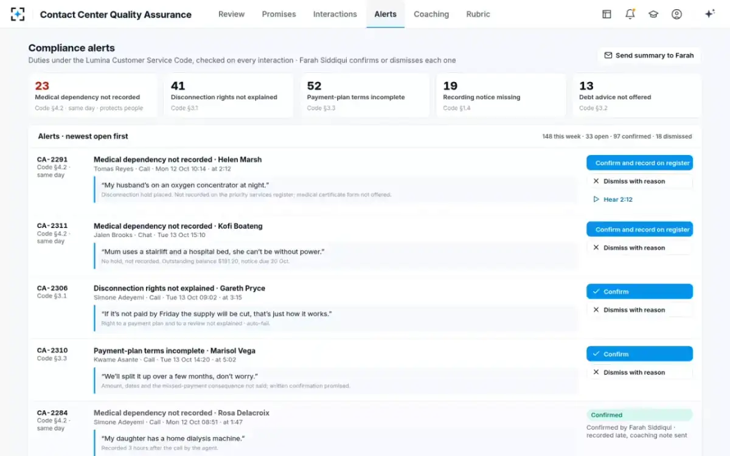Viewport: 730px width, 456px height.
Task: Switch to the Review tab
Action: point(231,14)
